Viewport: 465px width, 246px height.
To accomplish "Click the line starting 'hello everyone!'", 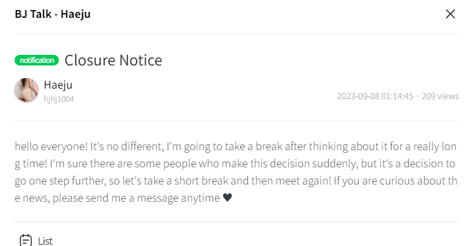I will (235, 146).
